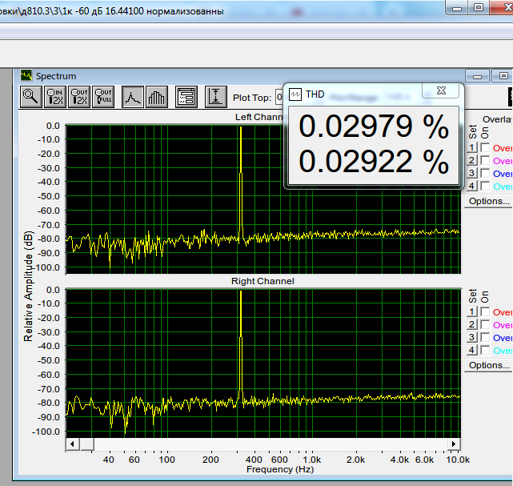Click the frequency scrollbar right arrow
This screenshot has height=486, width=513.
(x=455, y=444)
